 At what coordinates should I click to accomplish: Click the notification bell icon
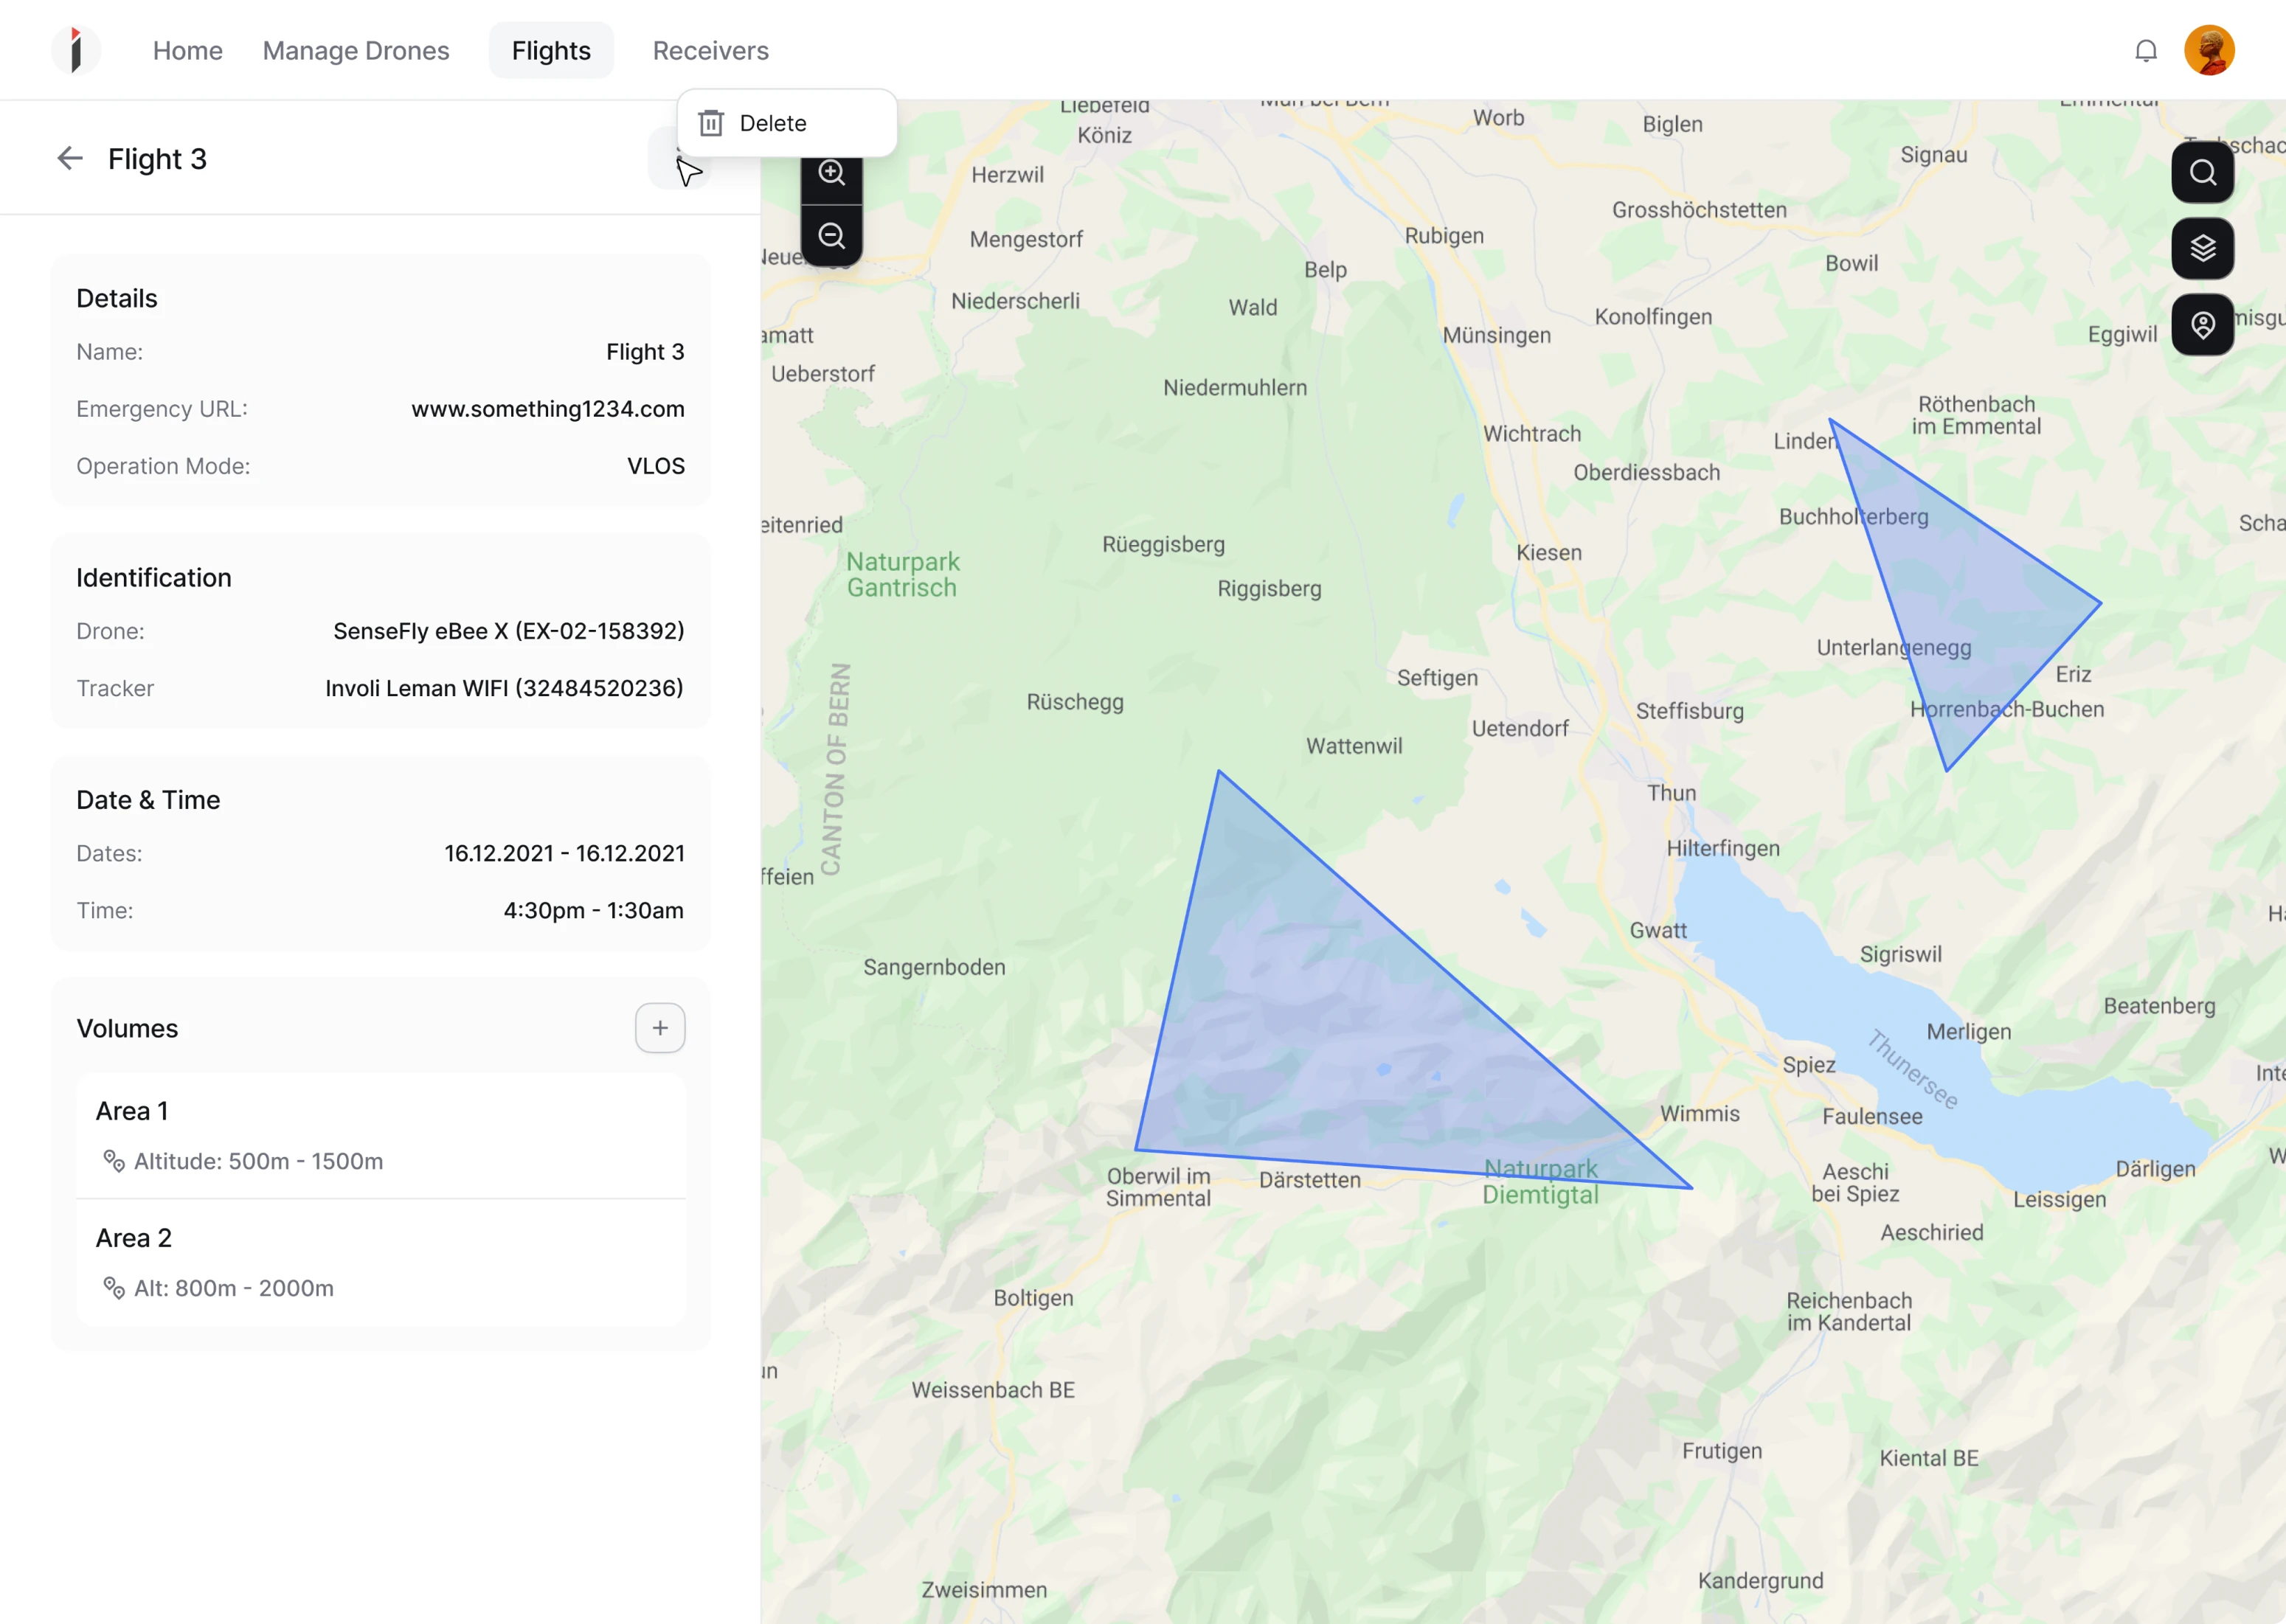(x=2146, y=50)
